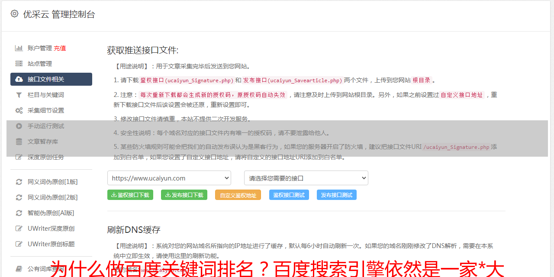
Task: Click the filter funnel icon beside 栏目与关键词
Action: [19, 95]
